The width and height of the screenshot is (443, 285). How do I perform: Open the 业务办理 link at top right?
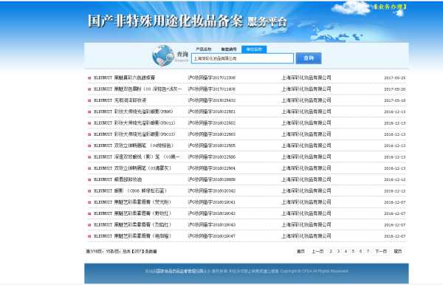tap(390, 6)
